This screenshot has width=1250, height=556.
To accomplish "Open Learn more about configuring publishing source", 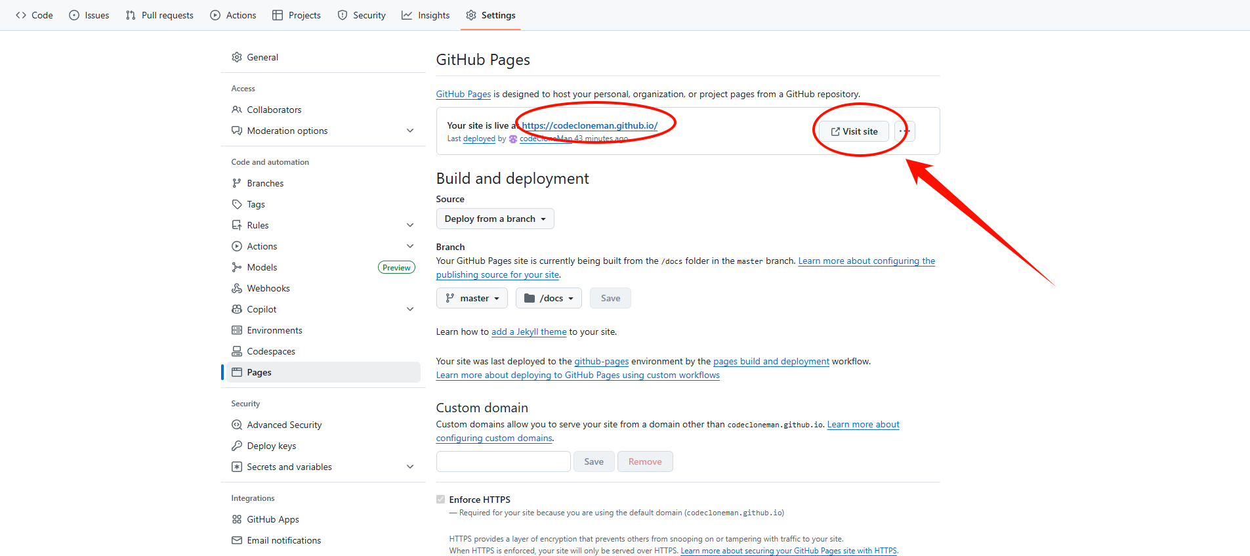I will pos(866,261).
